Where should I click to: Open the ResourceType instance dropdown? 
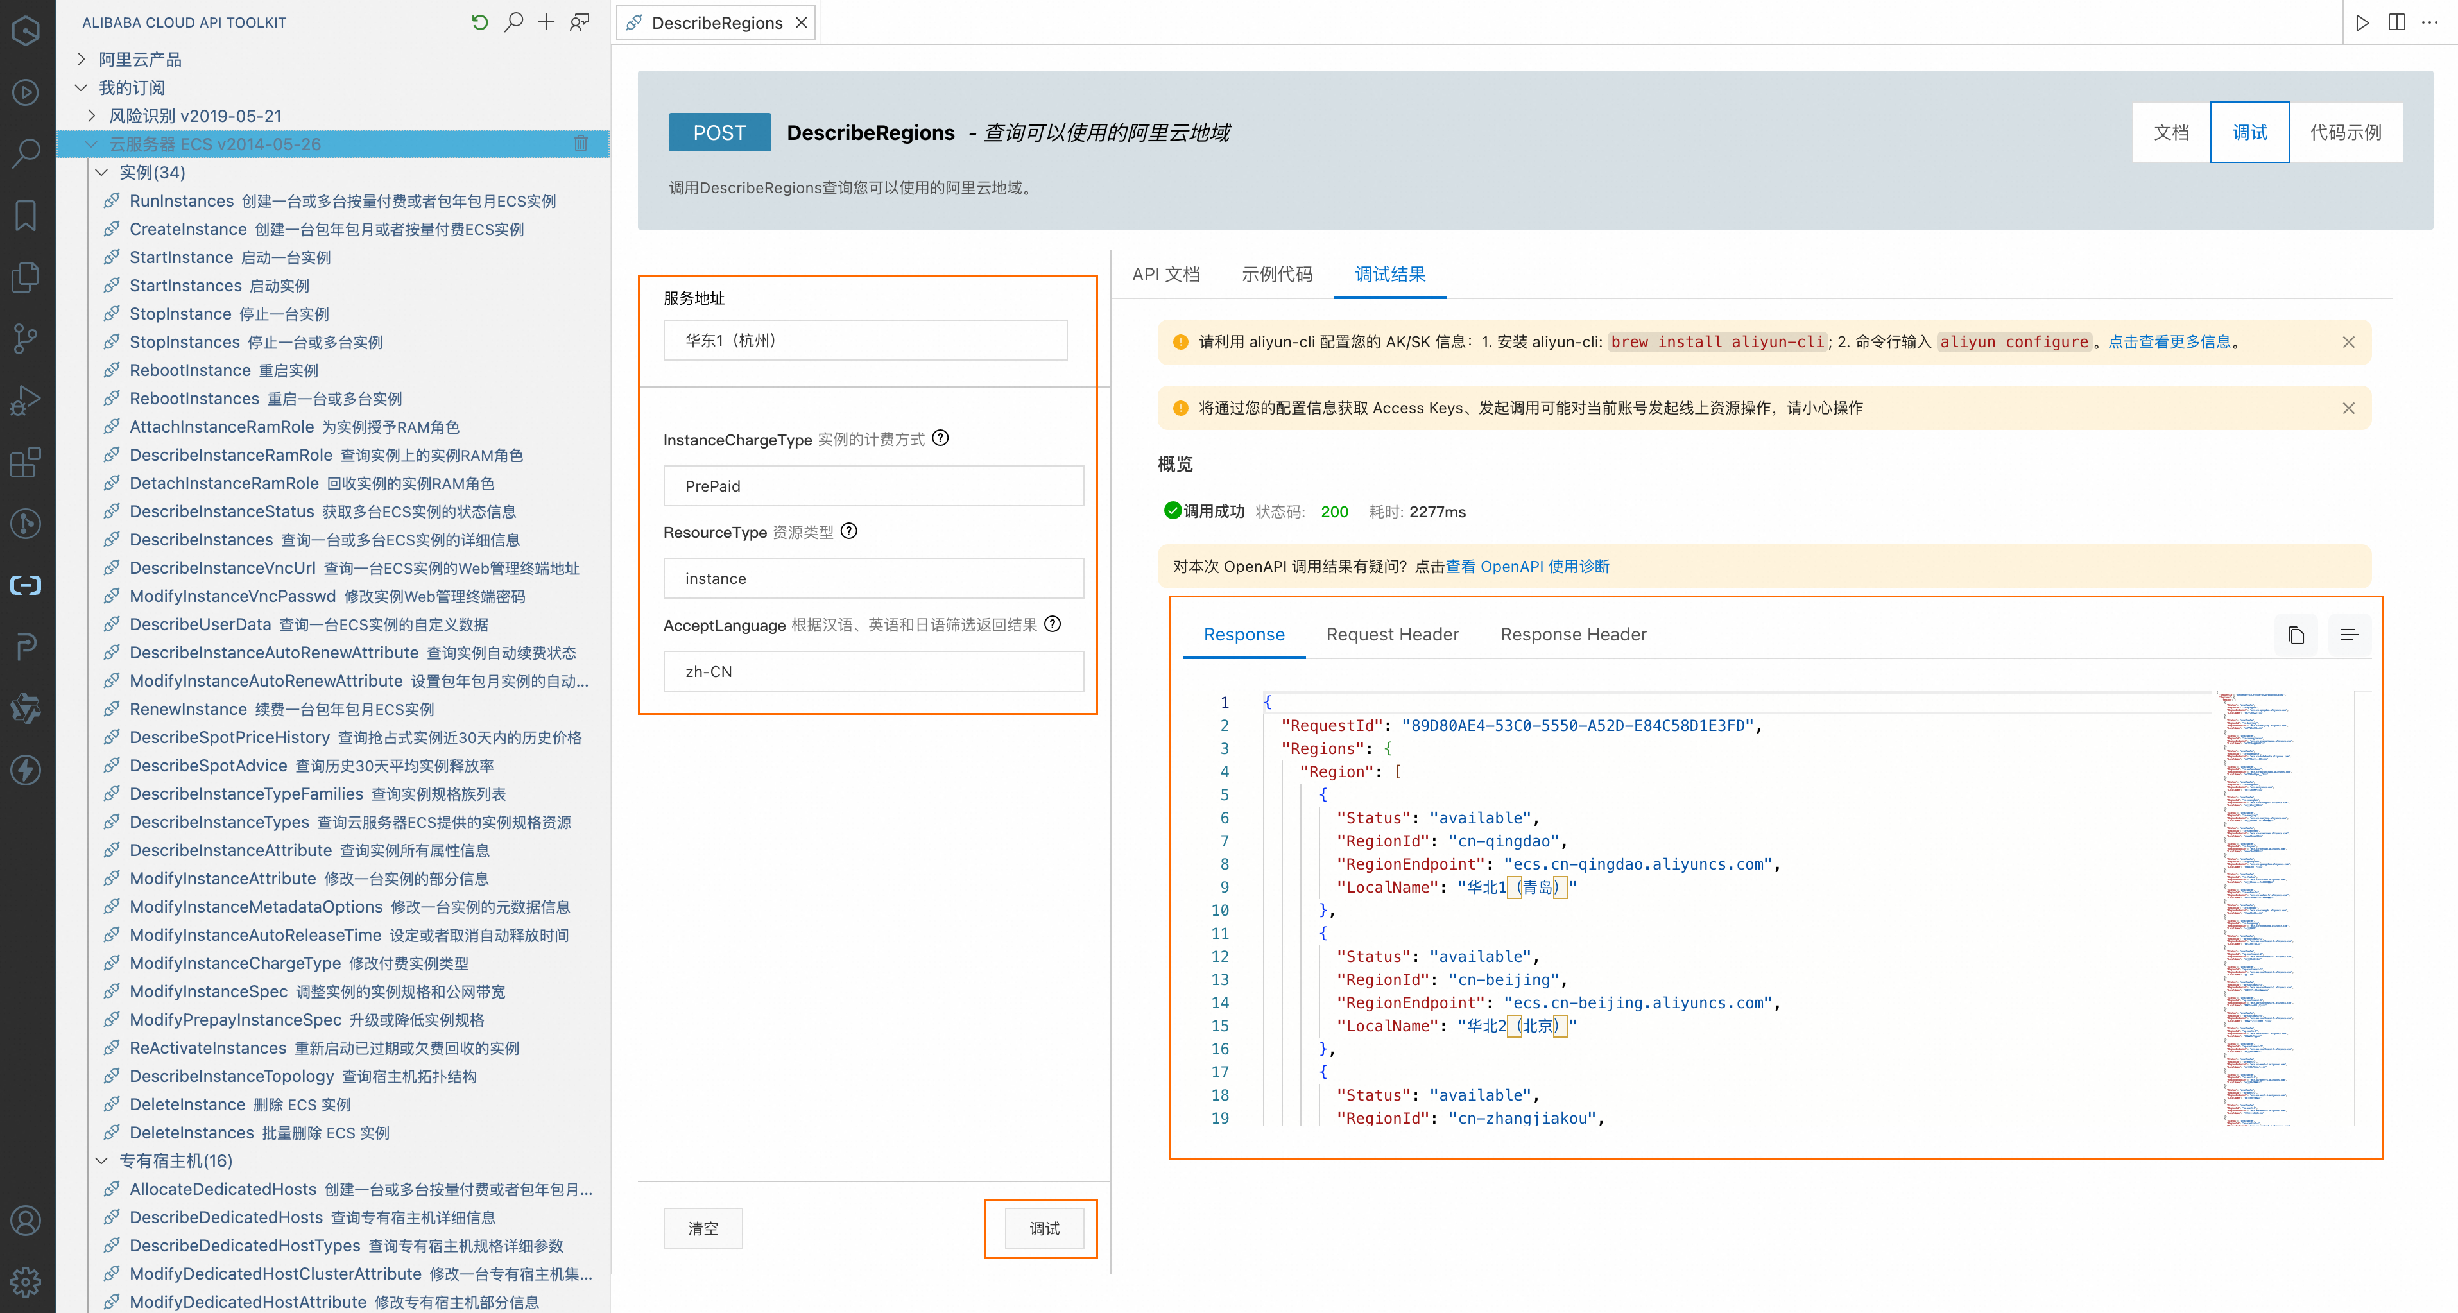tap(873, 578)
